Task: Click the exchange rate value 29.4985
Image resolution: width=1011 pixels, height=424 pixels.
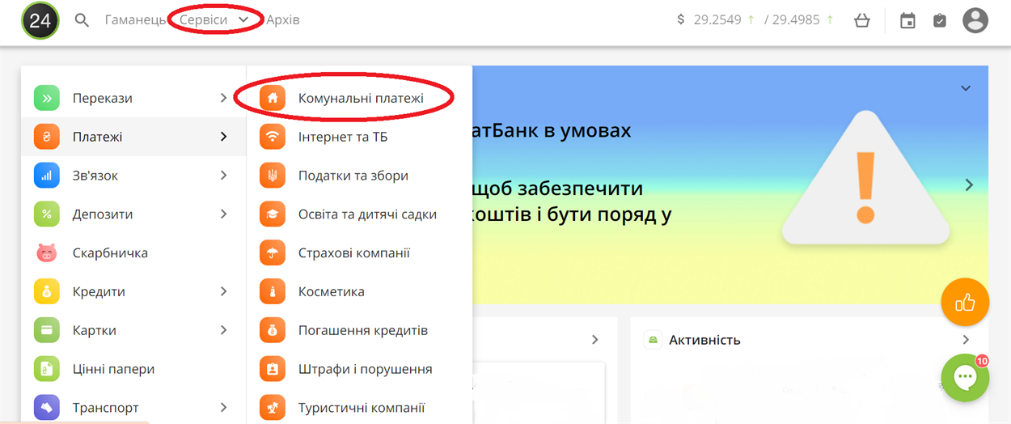Action: pos(796,19)
